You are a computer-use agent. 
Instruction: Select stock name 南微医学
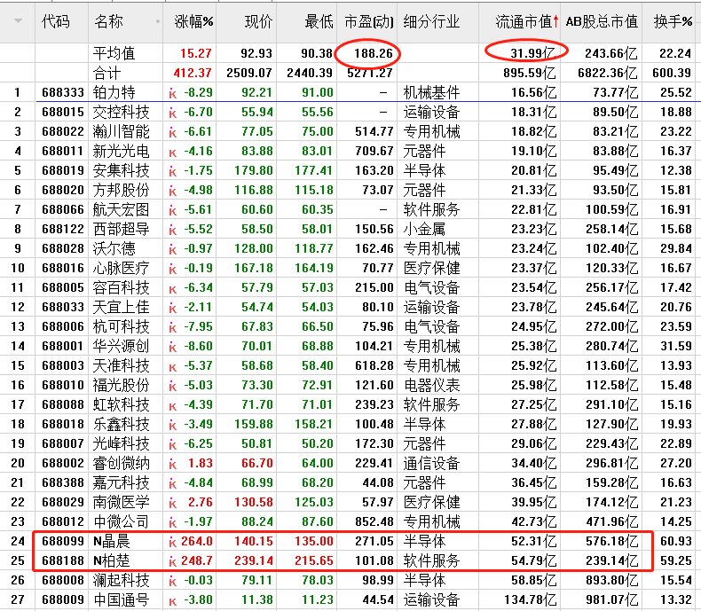[x=122, y=502]
